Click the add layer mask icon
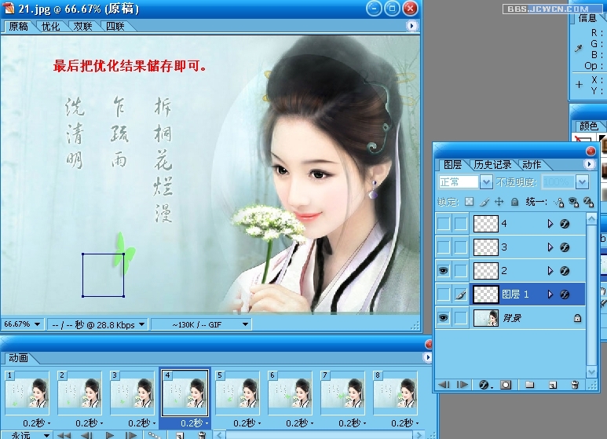Screen dimensions: 607x439 tap(506, 385)
